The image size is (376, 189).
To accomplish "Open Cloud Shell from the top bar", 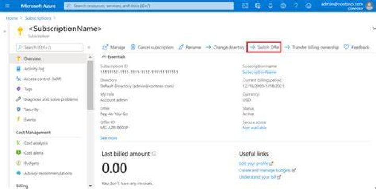I will pos(245,6).
